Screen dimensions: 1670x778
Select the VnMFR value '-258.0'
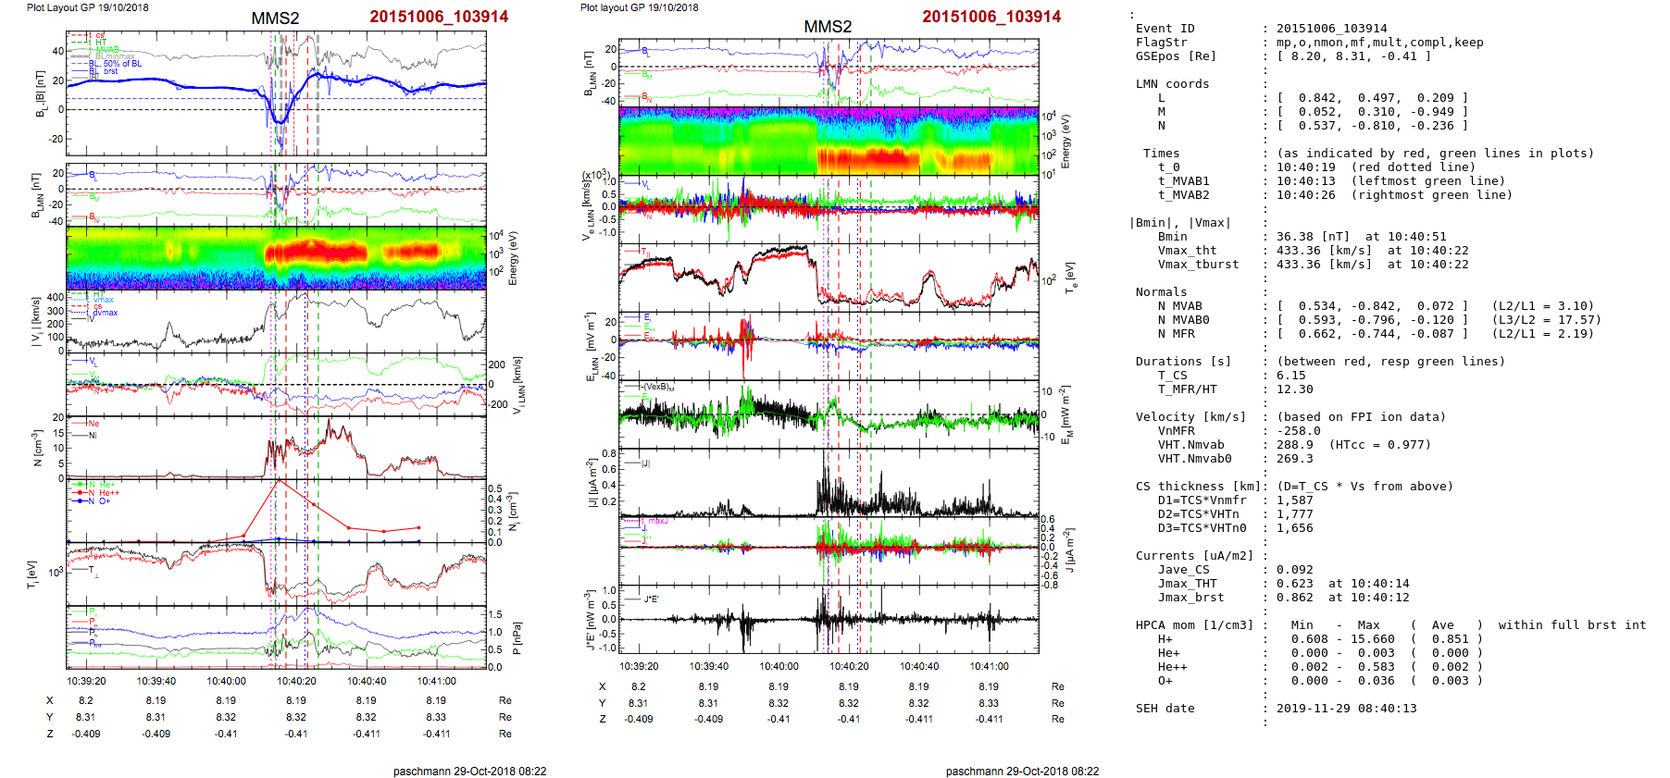tap(1298, 431)
